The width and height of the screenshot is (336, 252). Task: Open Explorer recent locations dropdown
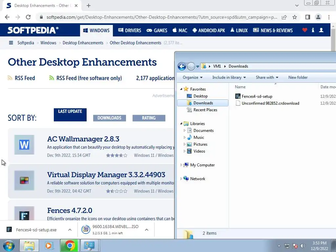(198, 67)
